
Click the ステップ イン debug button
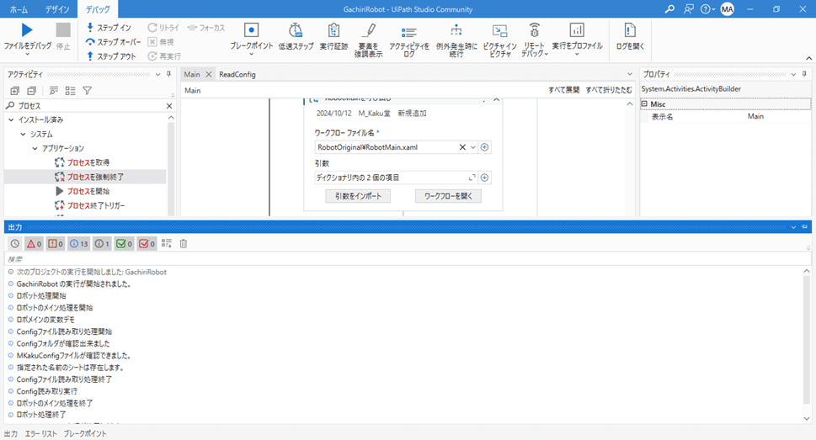point(109,28)
